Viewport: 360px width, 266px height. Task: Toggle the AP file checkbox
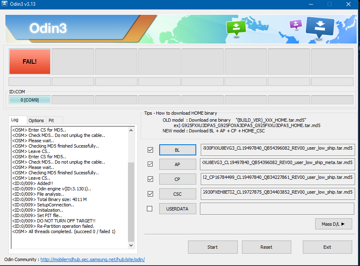tap(150, 164)
